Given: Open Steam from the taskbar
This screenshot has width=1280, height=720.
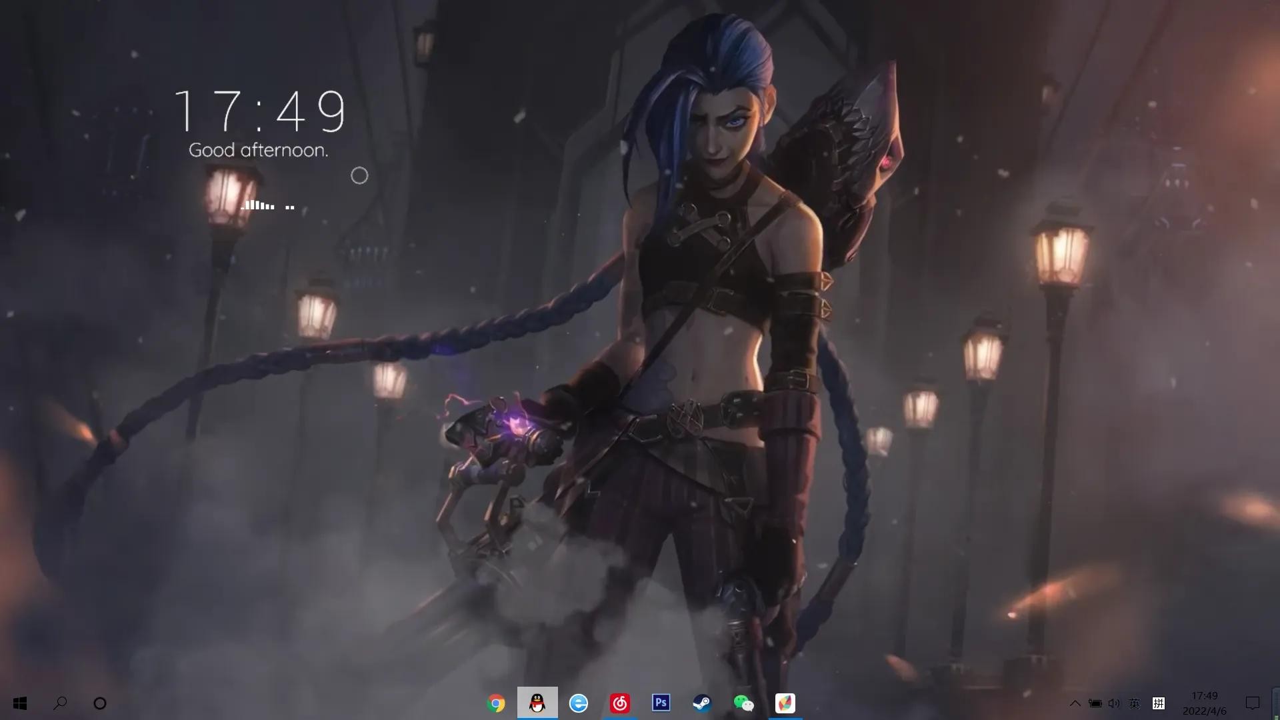Looking at the screenshot, I should pyautogui.click(x=702, y=703).
